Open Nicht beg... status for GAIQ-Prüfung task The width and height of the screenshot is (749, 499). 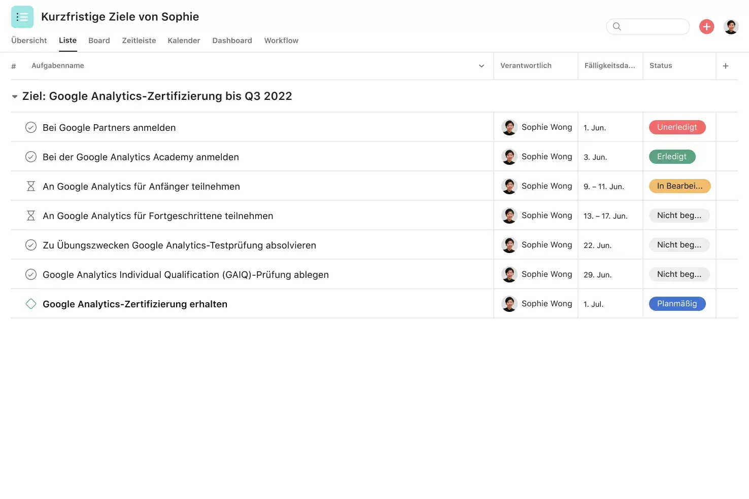[679, 274]
